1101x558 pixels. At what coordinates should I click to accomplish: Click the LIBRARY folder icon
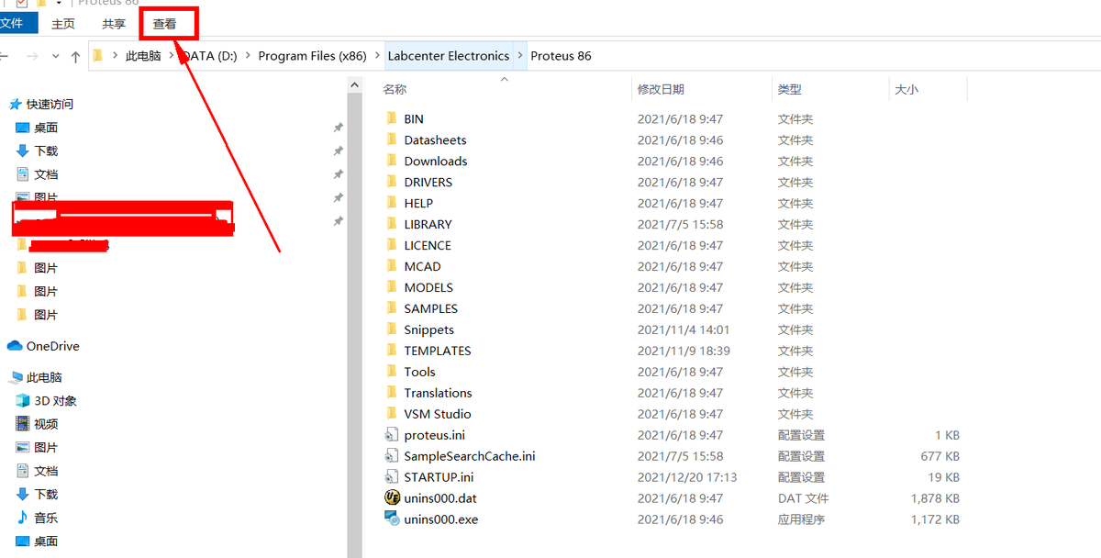392,225
